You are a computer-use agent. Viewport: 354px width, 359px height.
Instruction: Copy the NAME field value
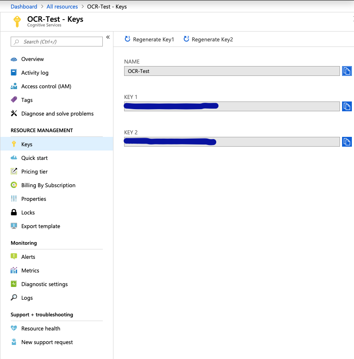click(x=347, y=71)
